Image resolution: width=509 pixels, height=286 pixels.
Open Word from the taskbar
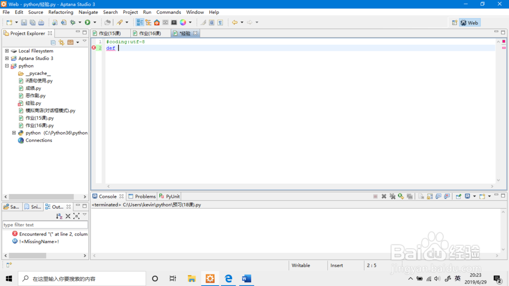point(246,278)
